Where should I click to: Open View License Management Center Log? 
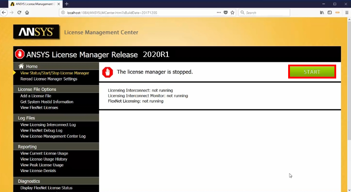pyautogui.click(x=53, y=136)
